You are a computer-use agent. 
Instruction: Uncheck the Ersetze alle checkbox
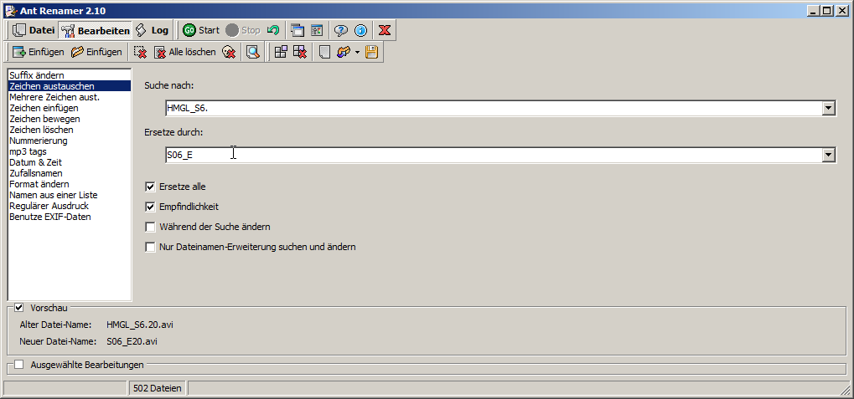click(151, 187)
